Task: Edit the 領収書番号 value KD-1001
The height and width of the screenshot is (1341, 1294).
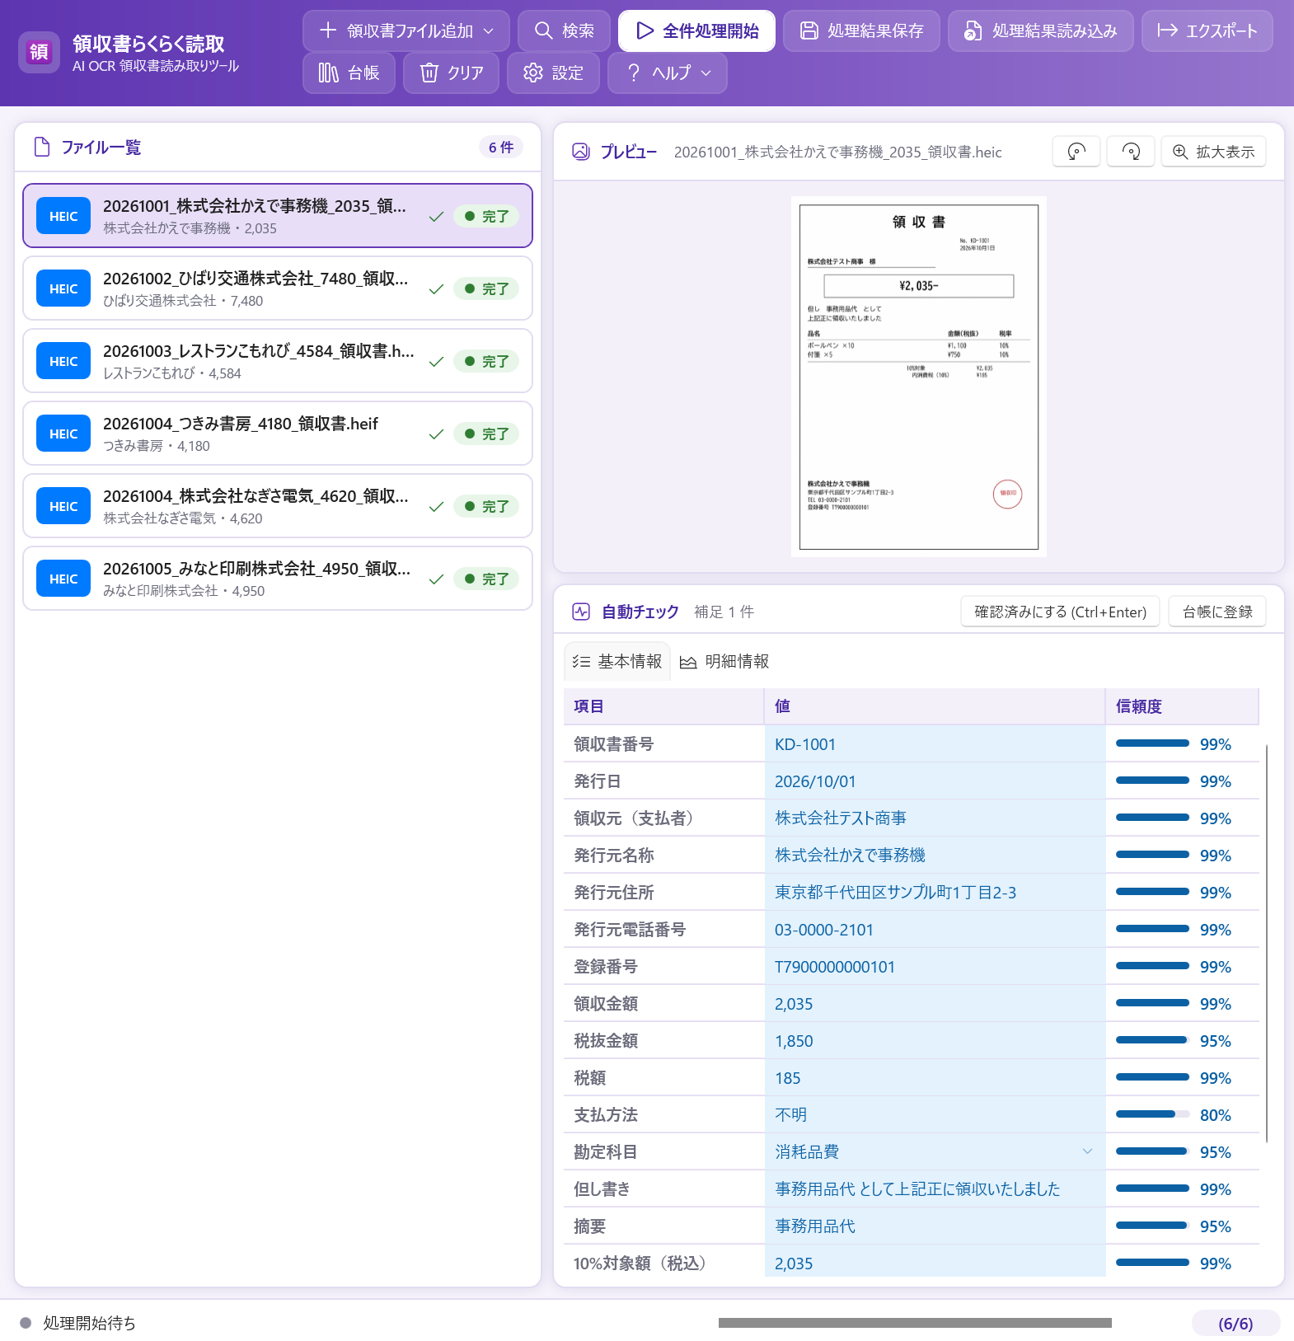Action: click(935, 744)
